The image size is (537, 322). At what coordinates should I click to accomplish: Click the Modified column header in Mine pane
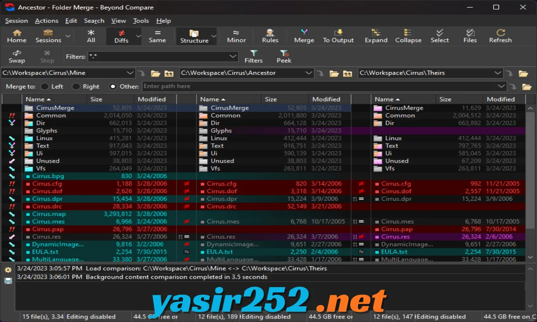coord(155,99)
